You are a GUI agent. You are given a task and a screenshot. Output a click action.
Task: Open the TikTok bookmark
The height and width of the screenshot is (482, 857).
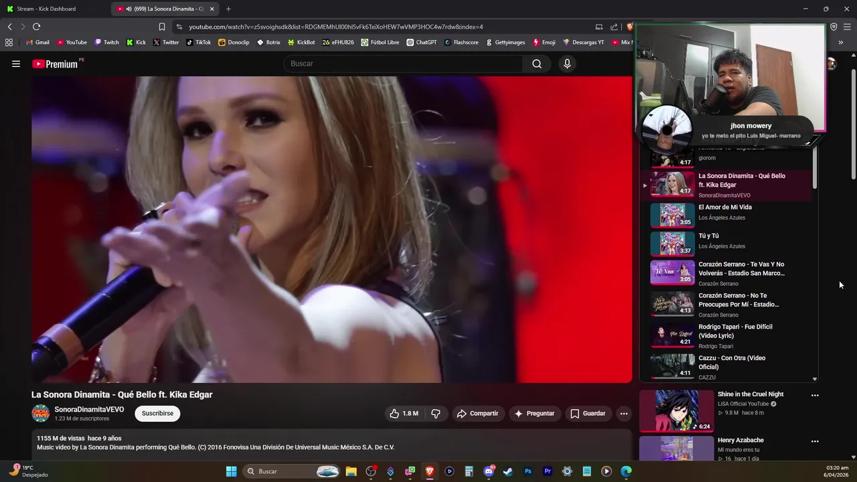[x=199, y=42]
